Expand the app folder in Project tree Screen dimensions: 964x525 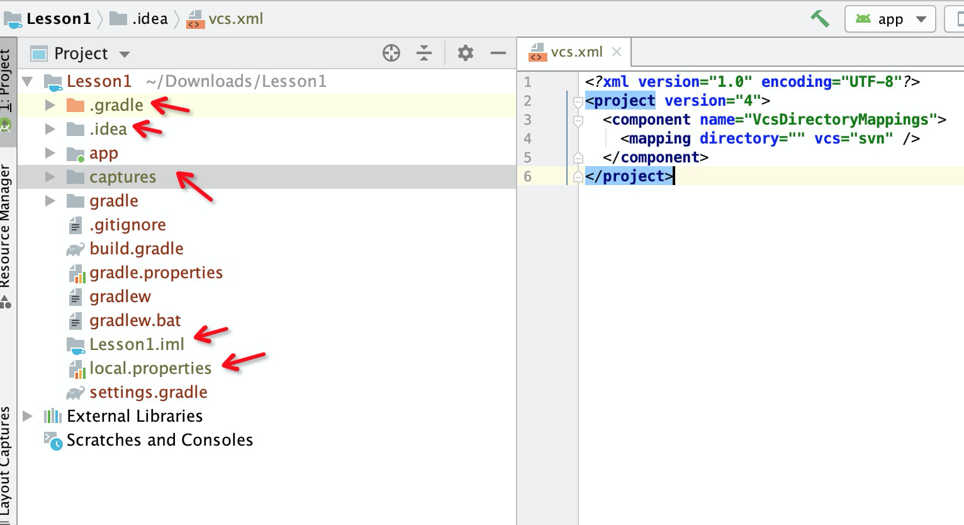50,152
